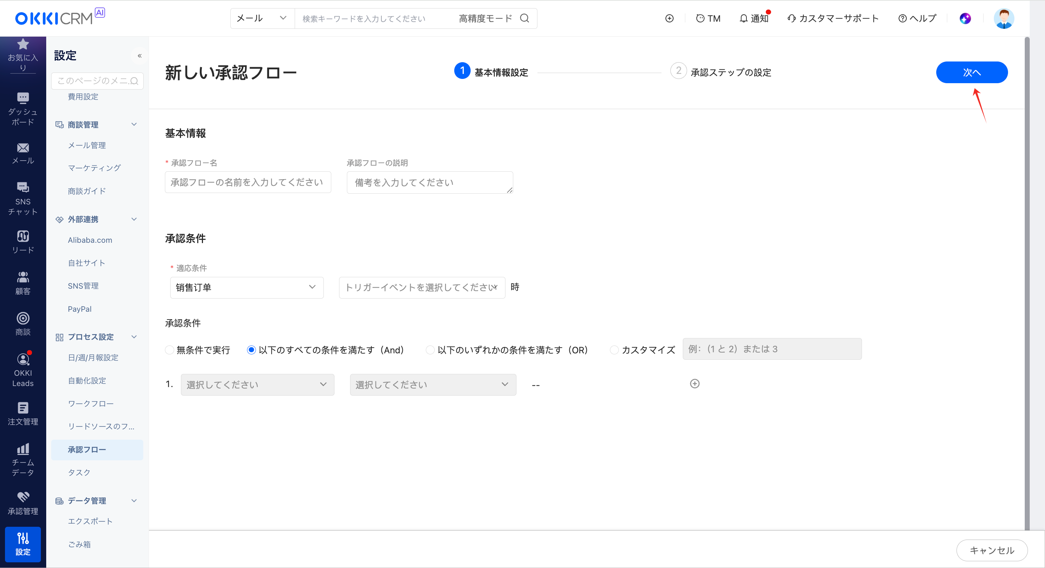Screen dimensions: 1045x568
Task: Collapse the 外部連携 section chevron
Action: pyautogui.click(x=134, y=220)
